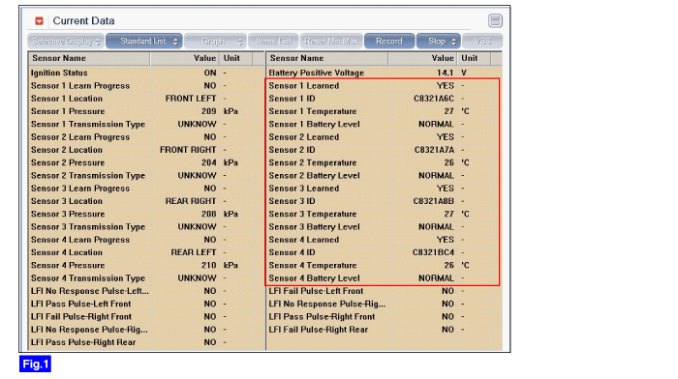Viewport: 678px width, 379px height.
Task: Click the red collapse icon beside Current Data
Action: 40,20
